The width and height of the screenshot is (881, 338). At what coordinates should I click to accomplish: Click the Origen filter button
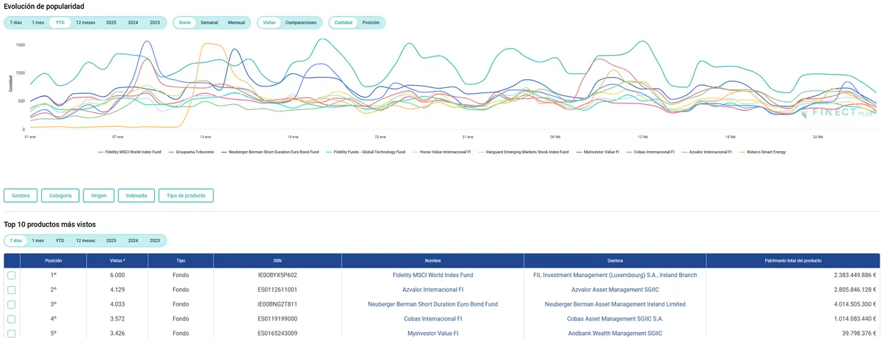coord(99,196)
